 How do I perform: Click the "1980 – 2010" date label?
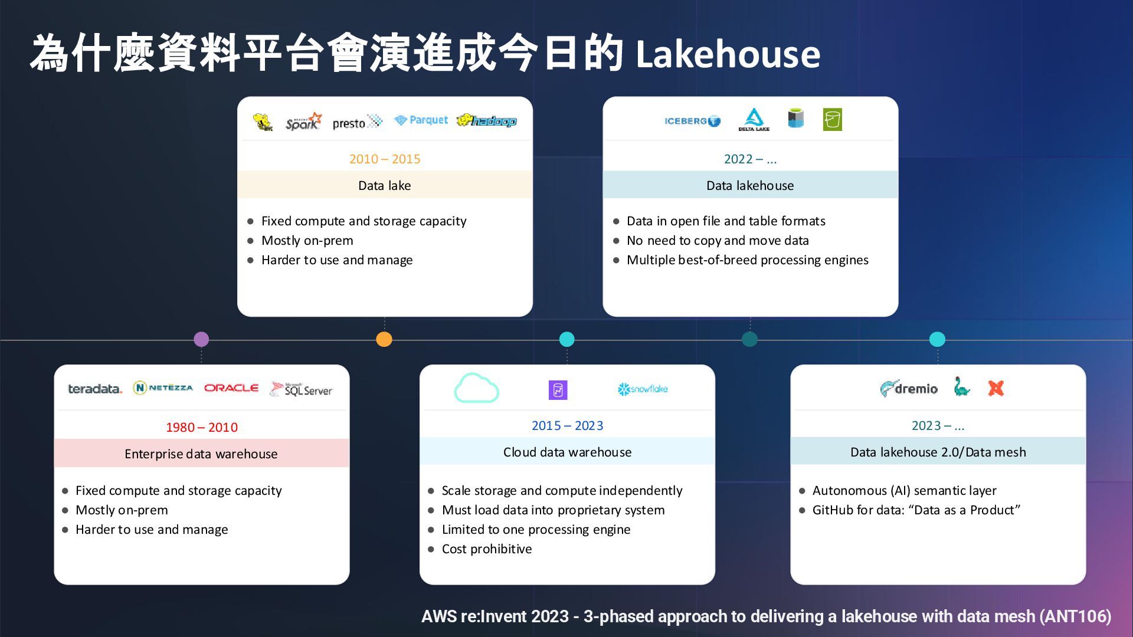tap(201, 427)
